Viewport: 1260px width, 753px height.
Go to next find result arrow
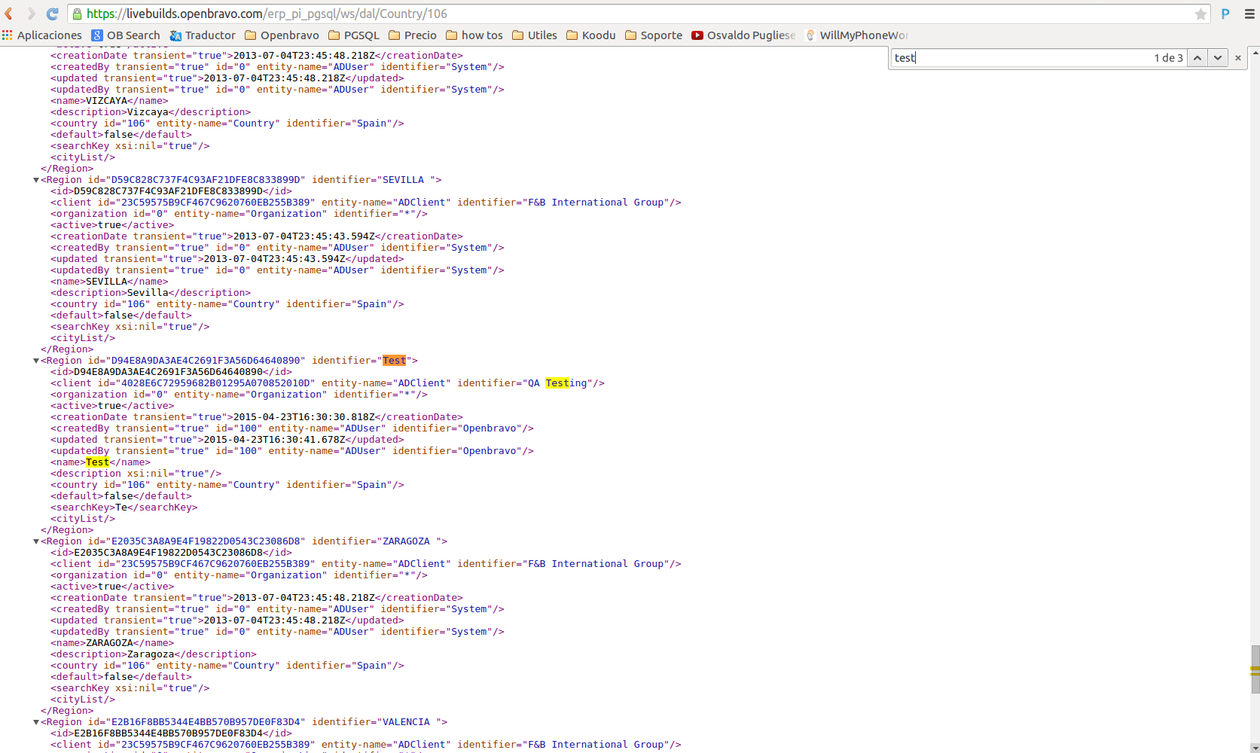pyautogui.click(x=1217, y=58)
